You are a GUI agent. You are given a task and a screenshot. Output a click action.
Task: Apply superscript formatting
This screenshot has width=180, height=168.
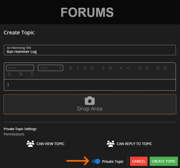point(128,68)
